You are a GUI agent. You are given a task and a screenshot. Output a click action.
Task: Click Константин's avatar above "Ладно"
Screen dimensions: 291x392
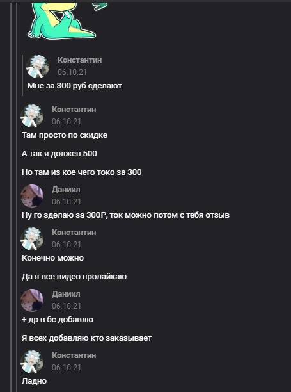[32, 362]
